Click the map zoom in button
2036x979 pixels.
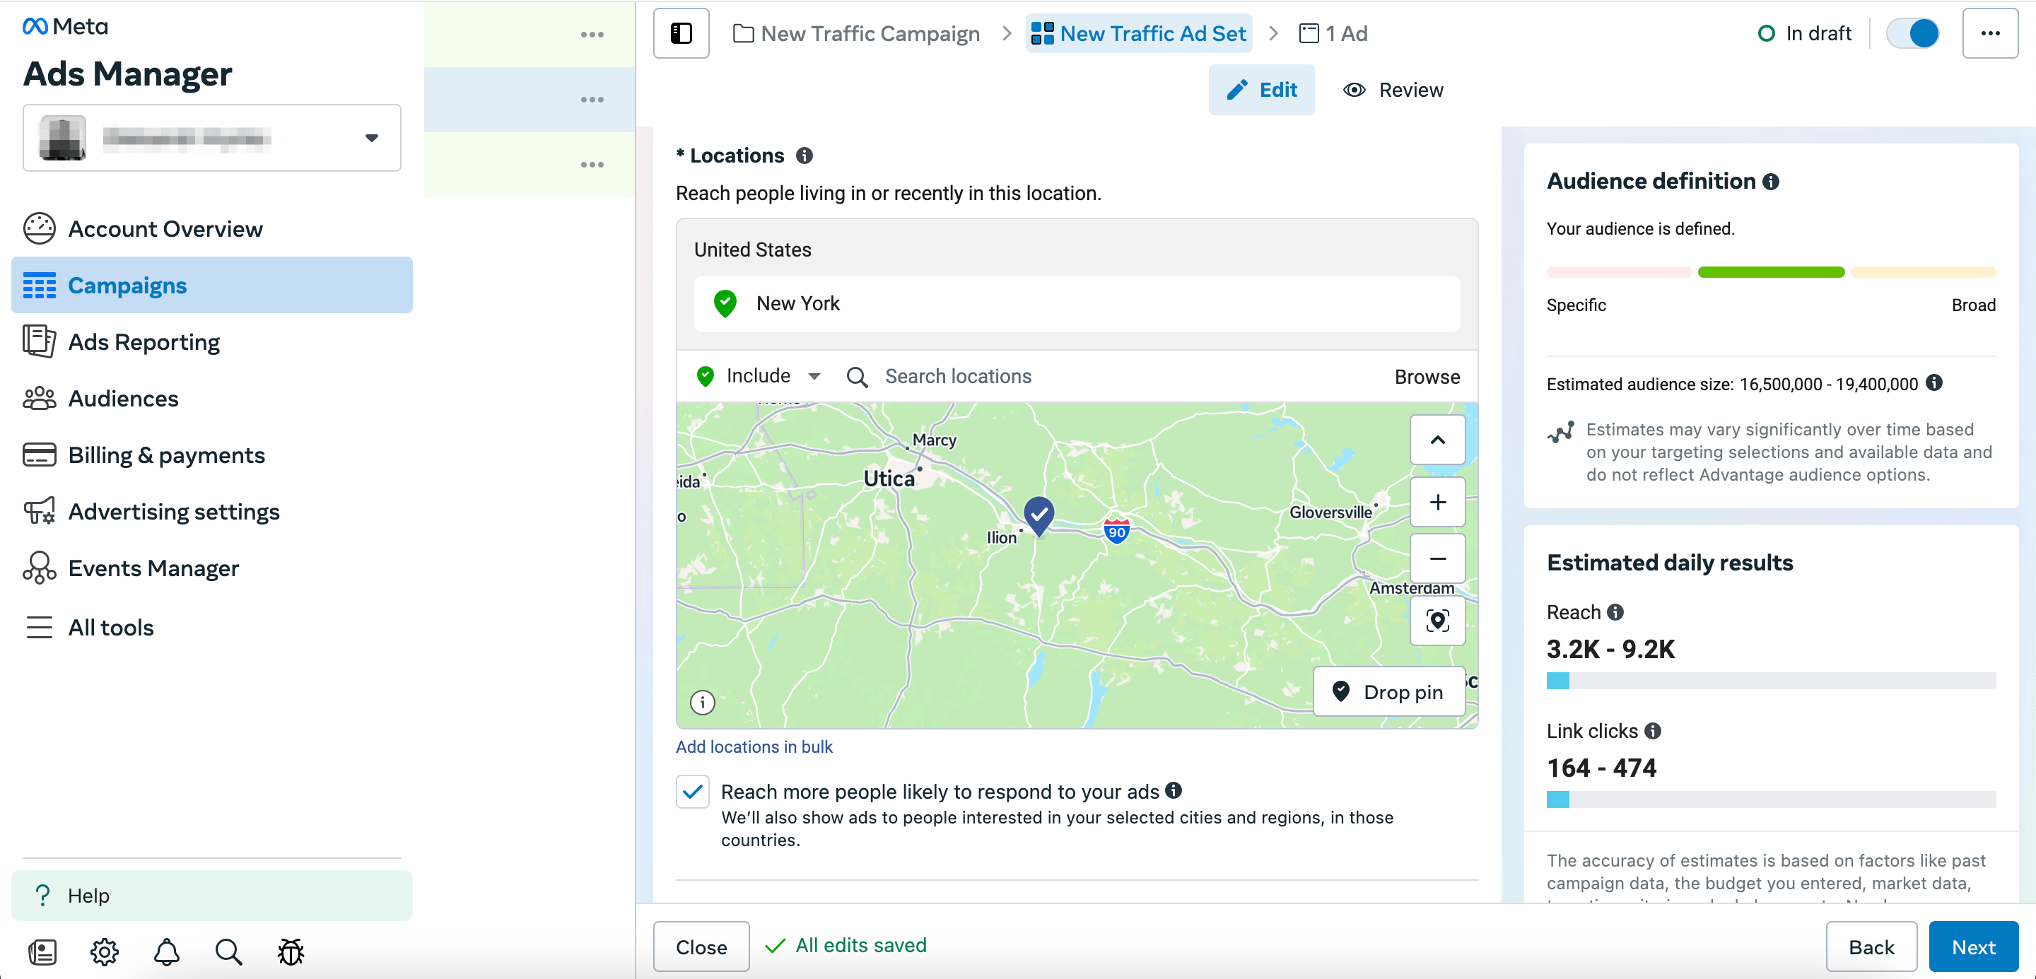[1437, 501]
